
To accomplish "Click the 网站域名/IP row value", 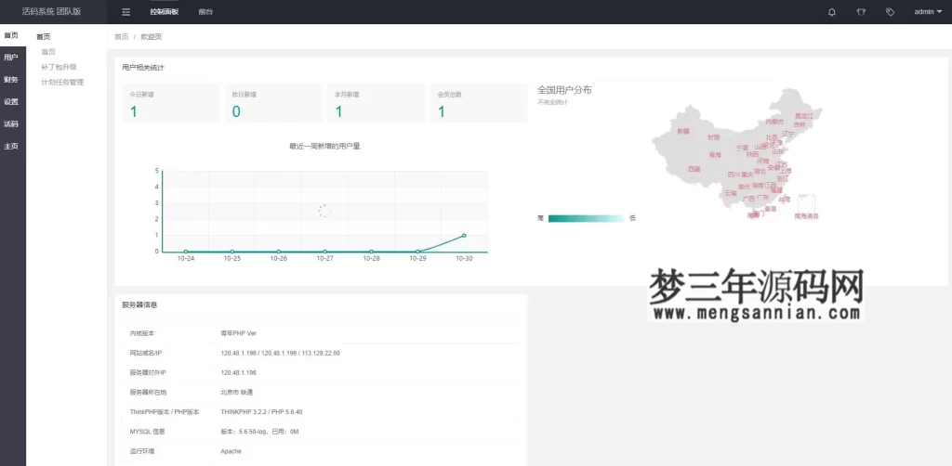I will coord(281,354).
